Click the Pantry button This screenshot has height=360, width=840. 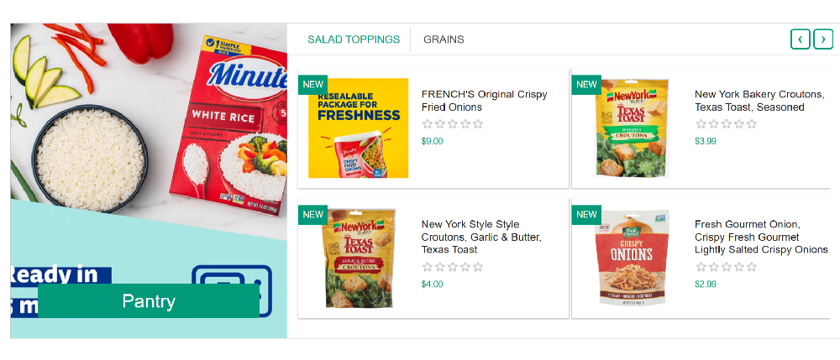149,301
